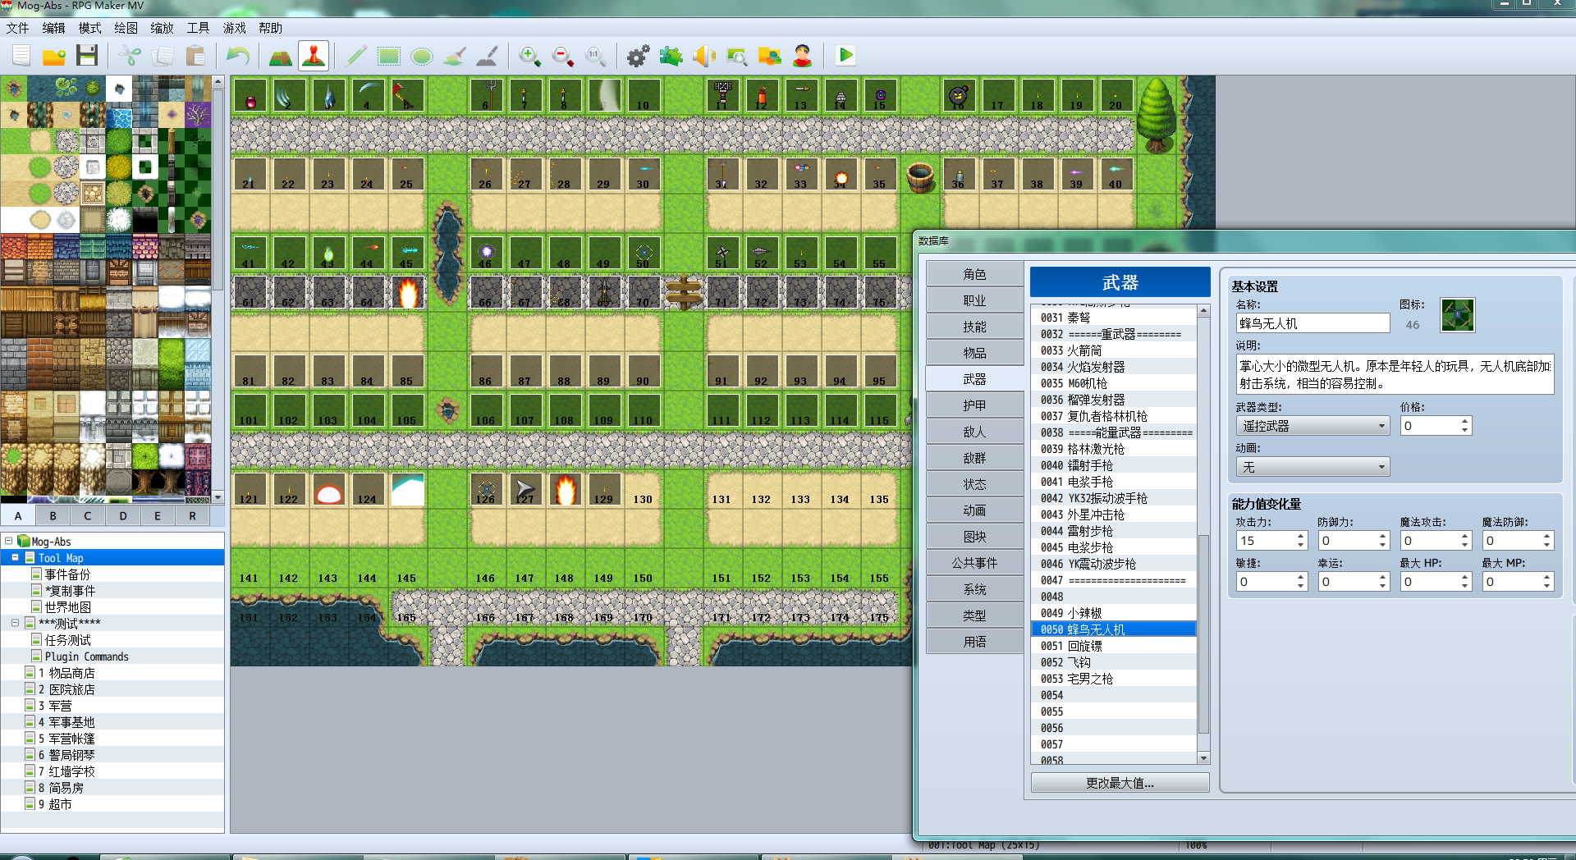Open the 武器类型 dropdown
The image size is (1576, 860).
[x=1313, y=426]
